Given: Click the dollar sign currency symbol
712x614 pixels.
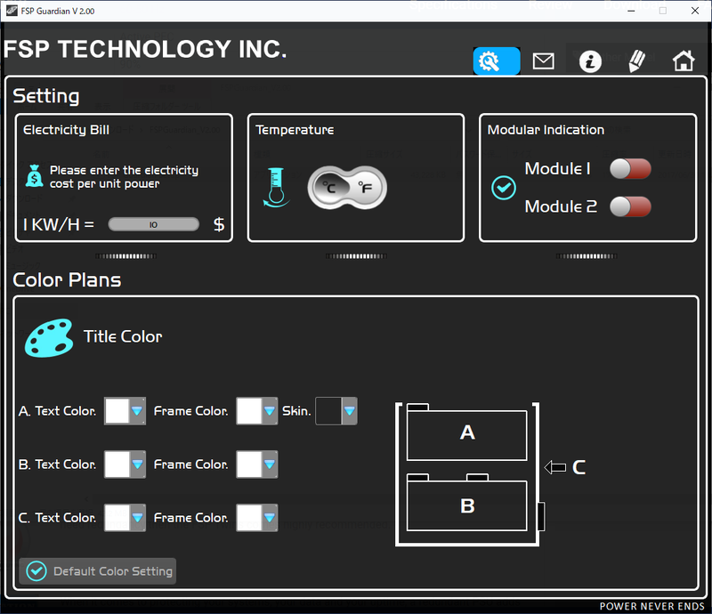Looking at the screenshot, I should [219, 224].
